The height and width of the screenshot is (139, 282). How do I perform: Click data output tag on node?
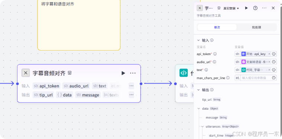pos(64,95)
